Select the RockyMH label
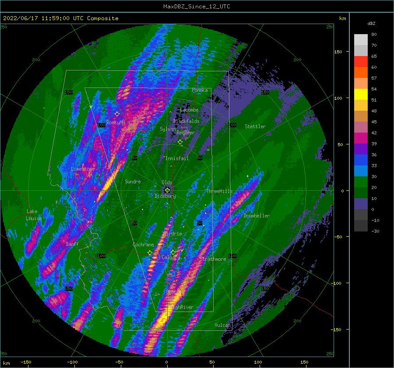394x368 pixels. [116, 123]
